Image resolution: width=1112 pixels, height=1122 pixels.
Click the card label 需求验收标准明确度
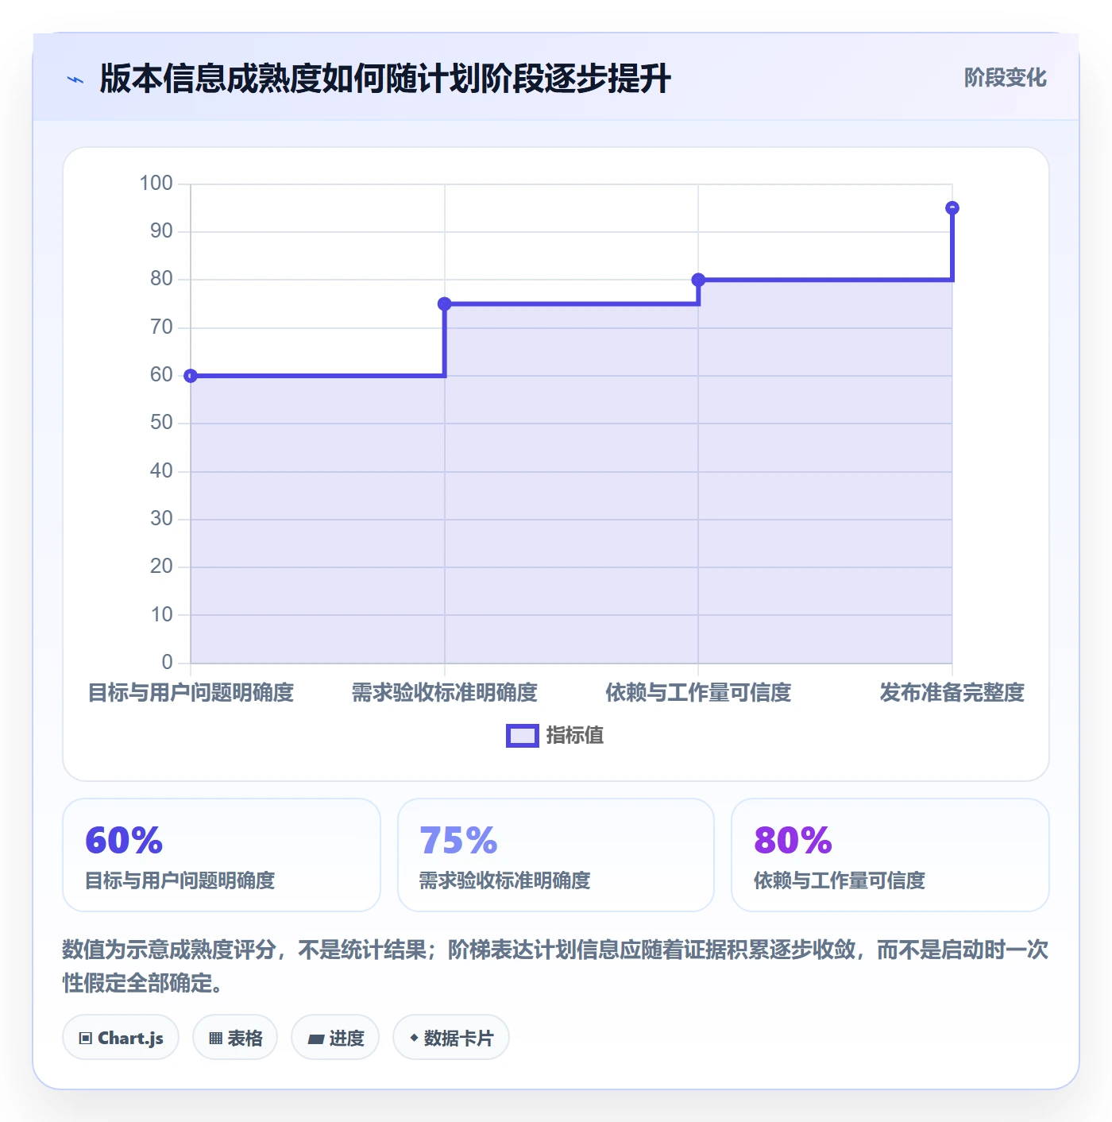click(505, 880)
